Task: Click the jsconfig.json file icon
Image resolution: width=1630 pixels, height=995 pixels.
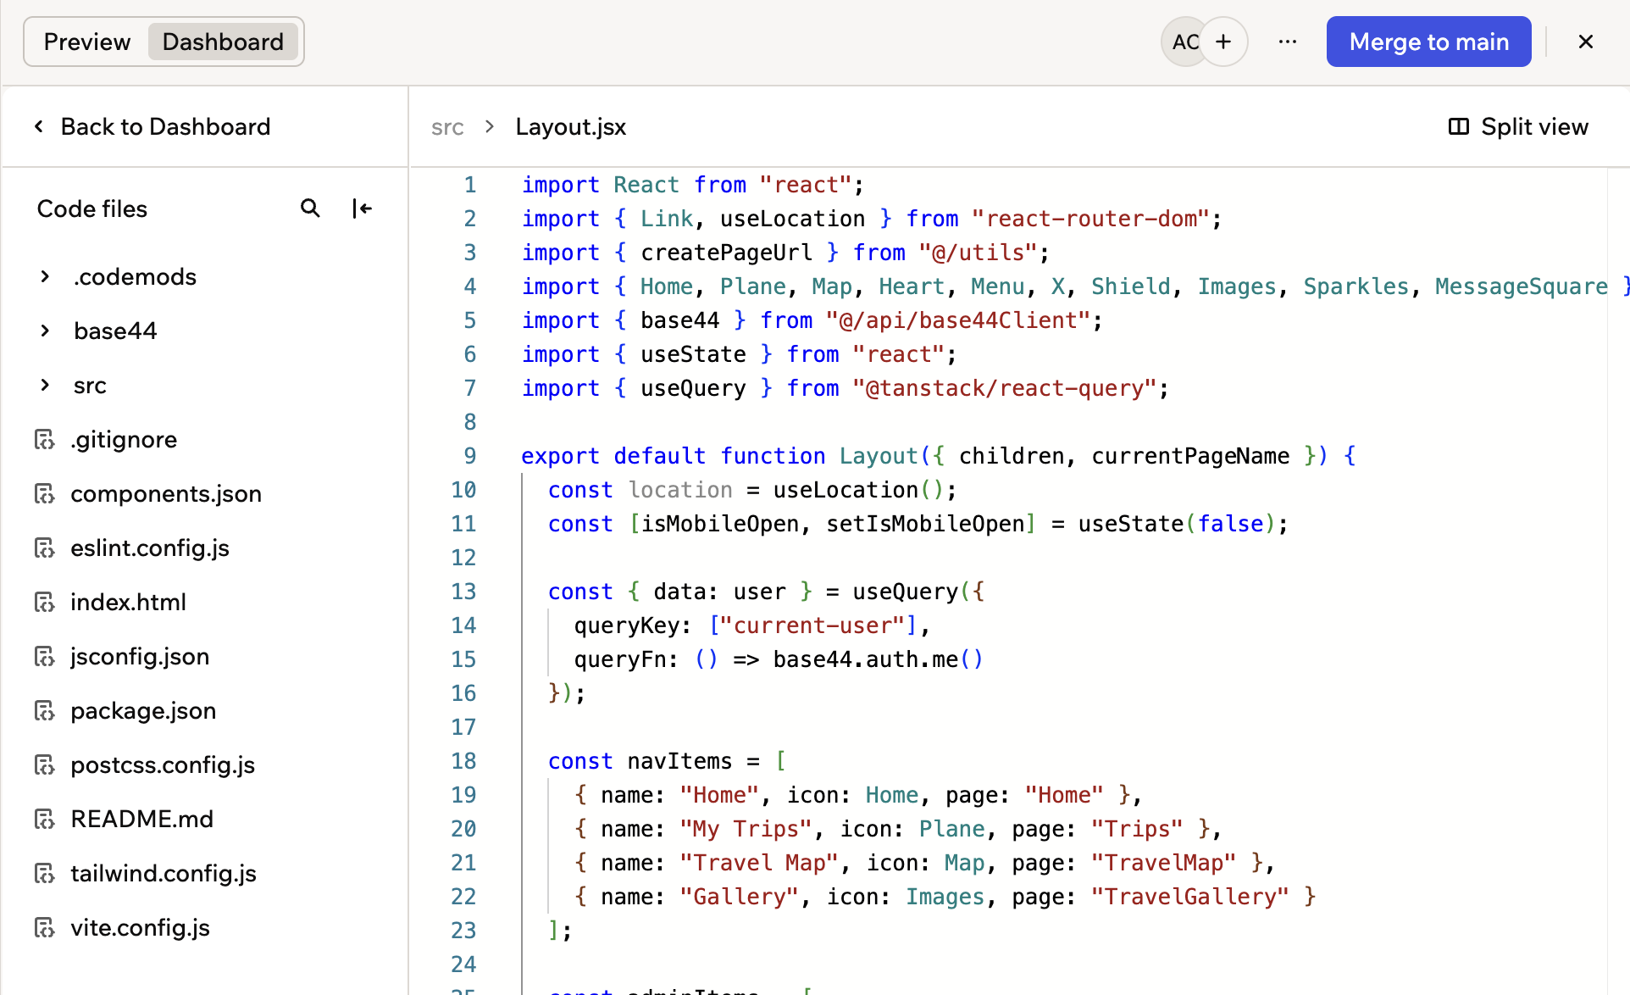Action: point(44,657)
